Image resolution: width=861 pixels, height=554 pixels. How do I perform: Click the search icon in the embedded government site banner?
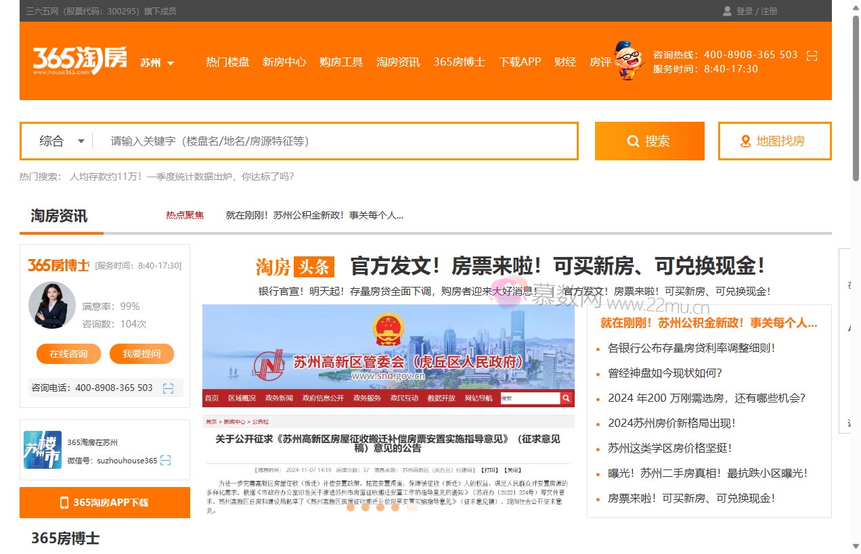click(x=566, y=398)
